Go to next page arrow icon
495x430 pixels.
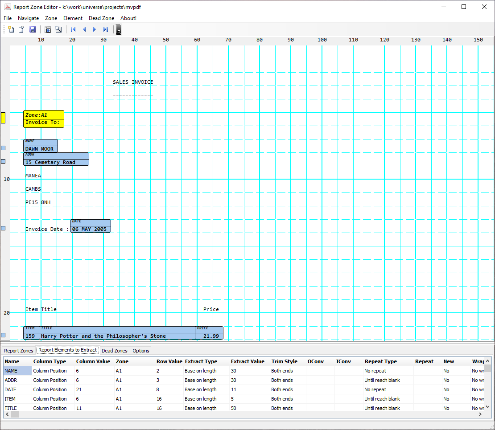click(95, 29)
